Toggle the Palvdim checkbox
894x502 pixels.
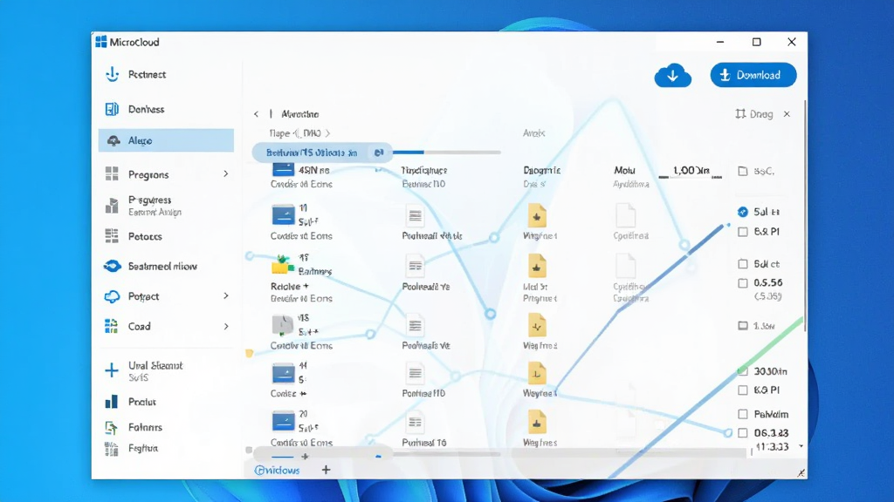tap(742, 414)
